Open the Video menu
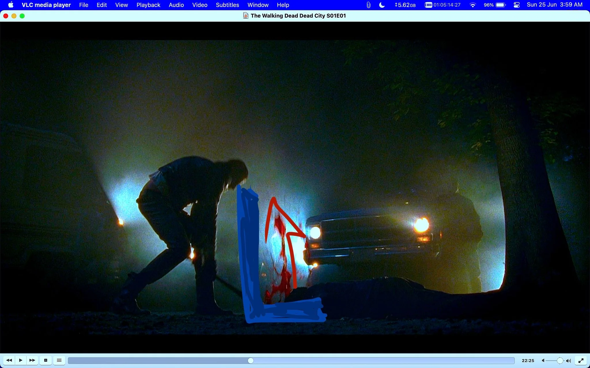 (x=200, y=5)
